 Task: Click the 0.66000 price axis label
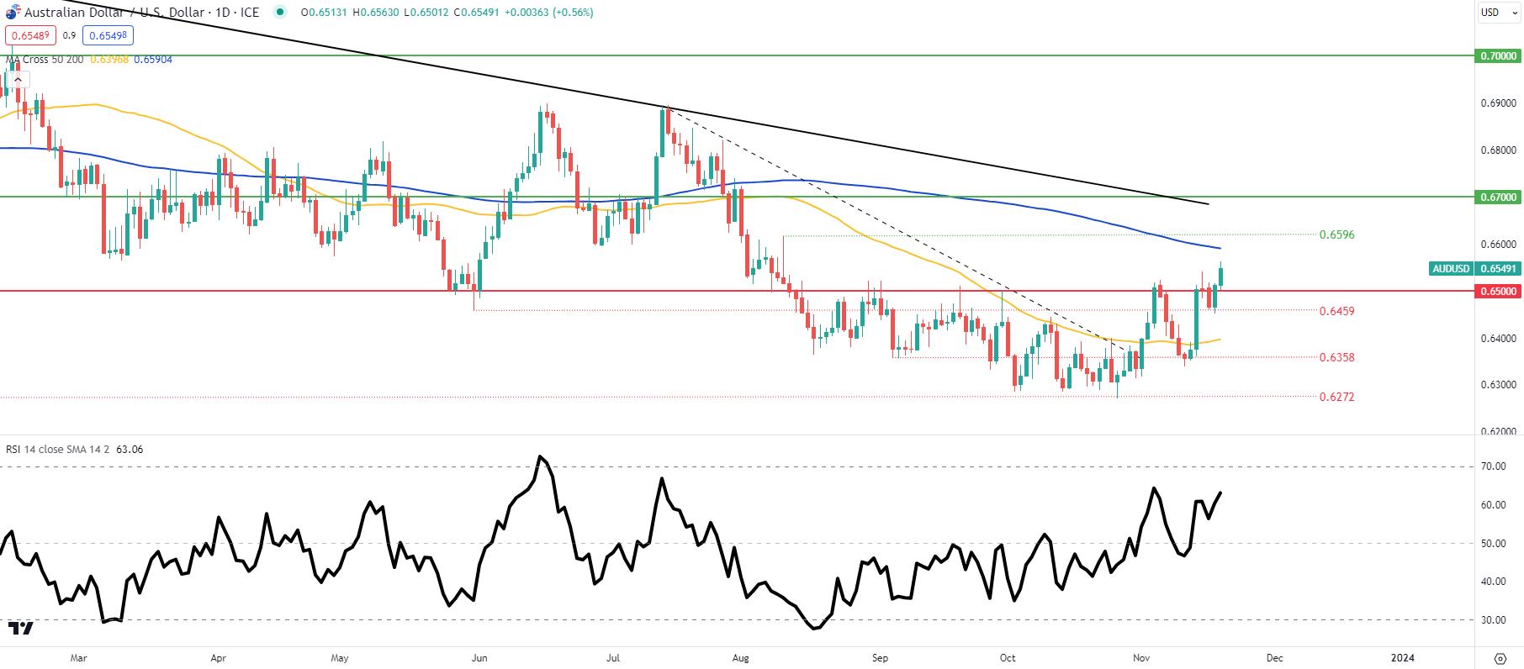1499,245
